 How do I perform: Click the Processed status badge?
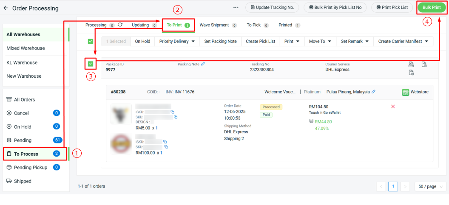(x=271, y=107)
